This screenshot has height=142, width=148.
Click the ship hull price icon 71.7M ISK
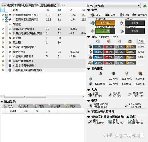[90, 122]
